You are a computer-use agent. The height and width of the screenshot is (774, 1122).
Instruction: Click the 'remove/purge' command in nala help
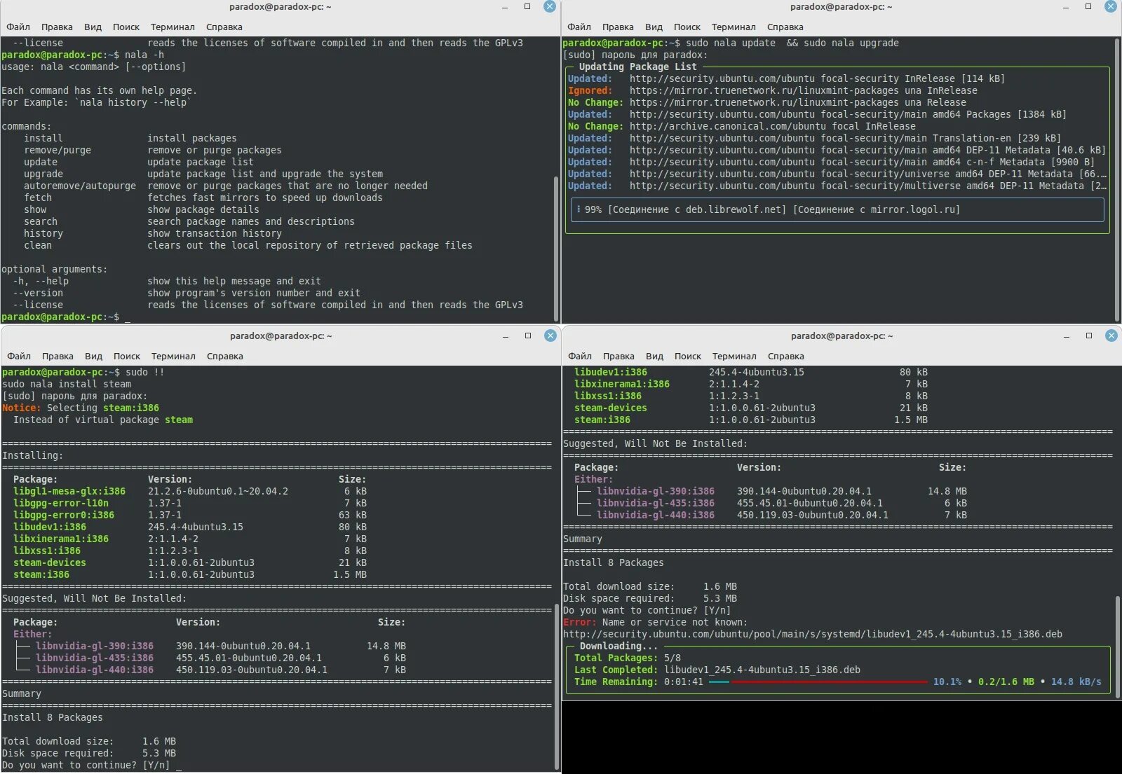click(58, 150)
